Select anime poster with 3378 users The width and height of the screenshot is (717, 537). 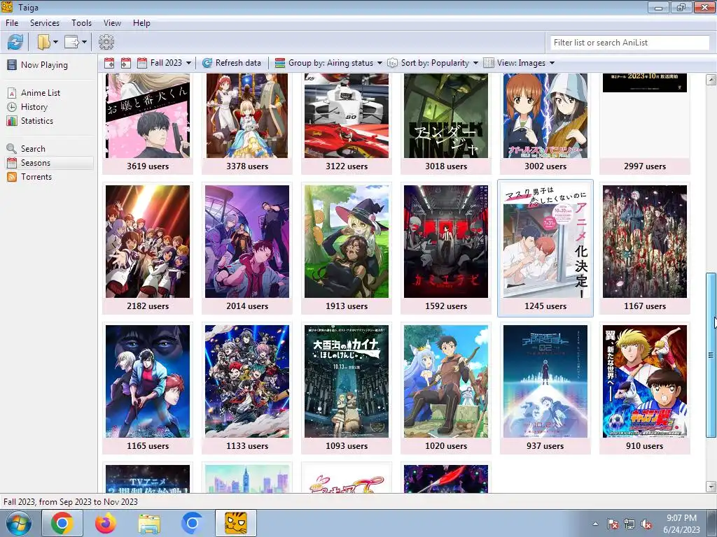tap(247, 122)
